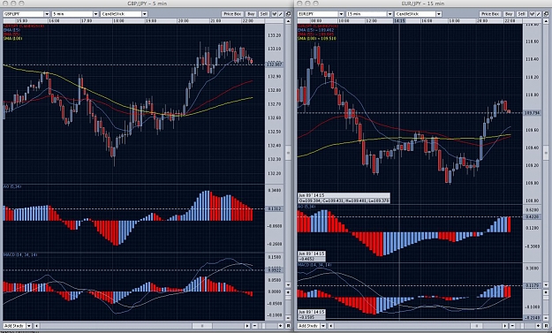Click Buy button in EUR/JPY window
Screen dimensions: 552x333
[x=509, y=14]
